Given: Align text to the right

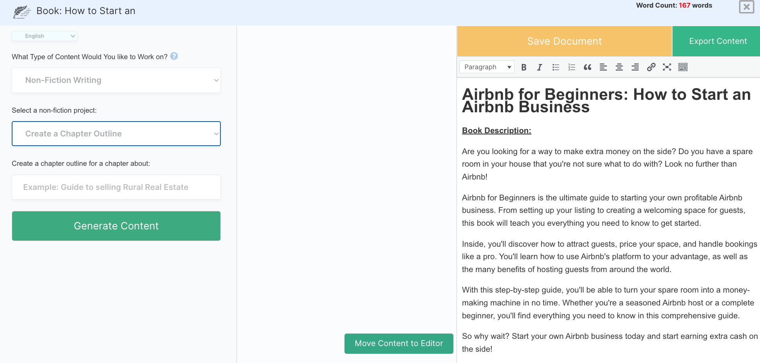Looking at the screenshot, I should 635,67.
